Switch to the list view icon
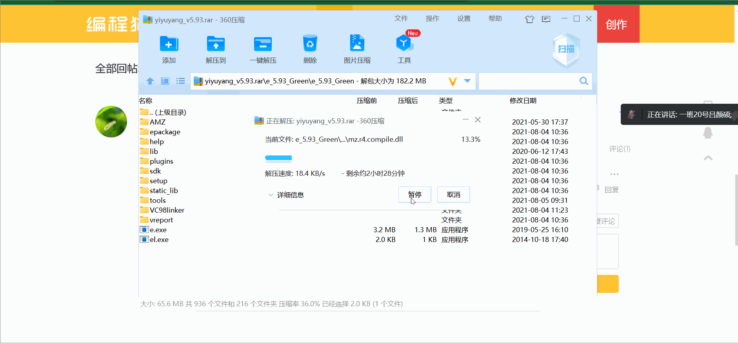738x343 pixels. tap(180, 81)
